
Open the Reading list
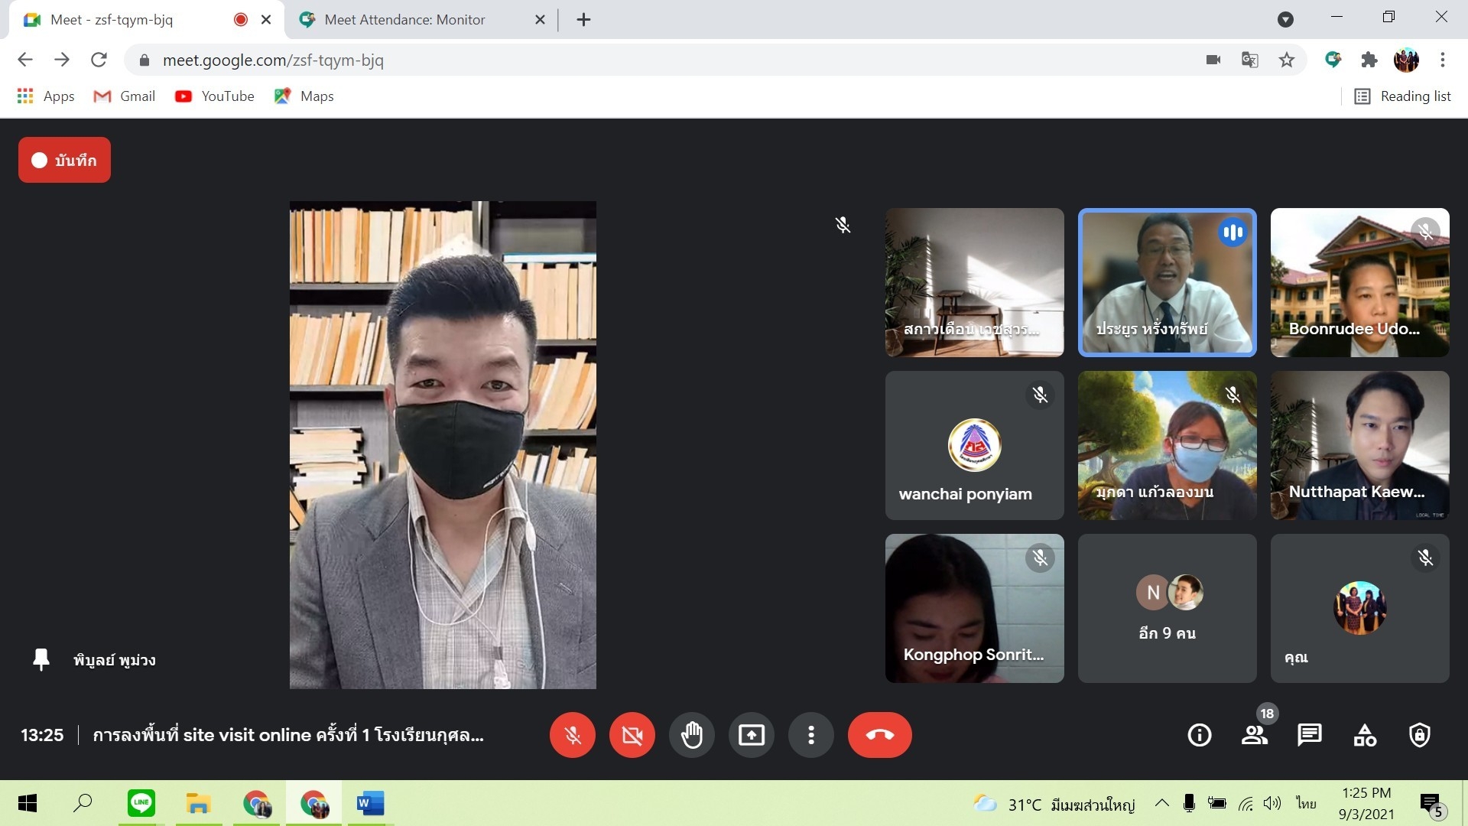point(1403,96)
